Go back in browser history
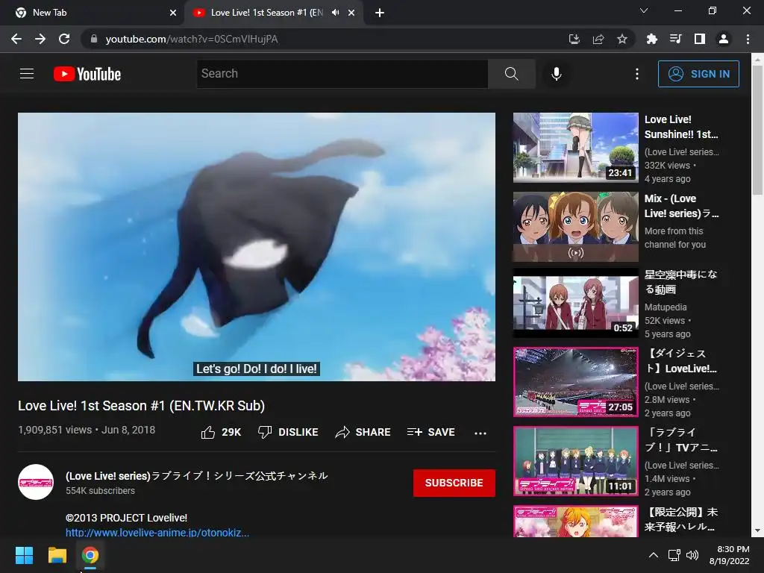 (16, 39)
